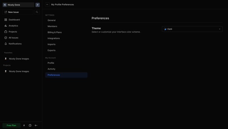Open the Nicely Done workspace switcher
The height and width of the screenshot is (129, 228).
click(18, 5)
